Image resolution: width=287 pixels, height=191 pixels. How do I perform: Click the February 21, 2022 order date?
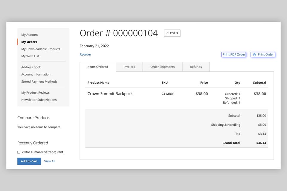click(x=94, y=46)
